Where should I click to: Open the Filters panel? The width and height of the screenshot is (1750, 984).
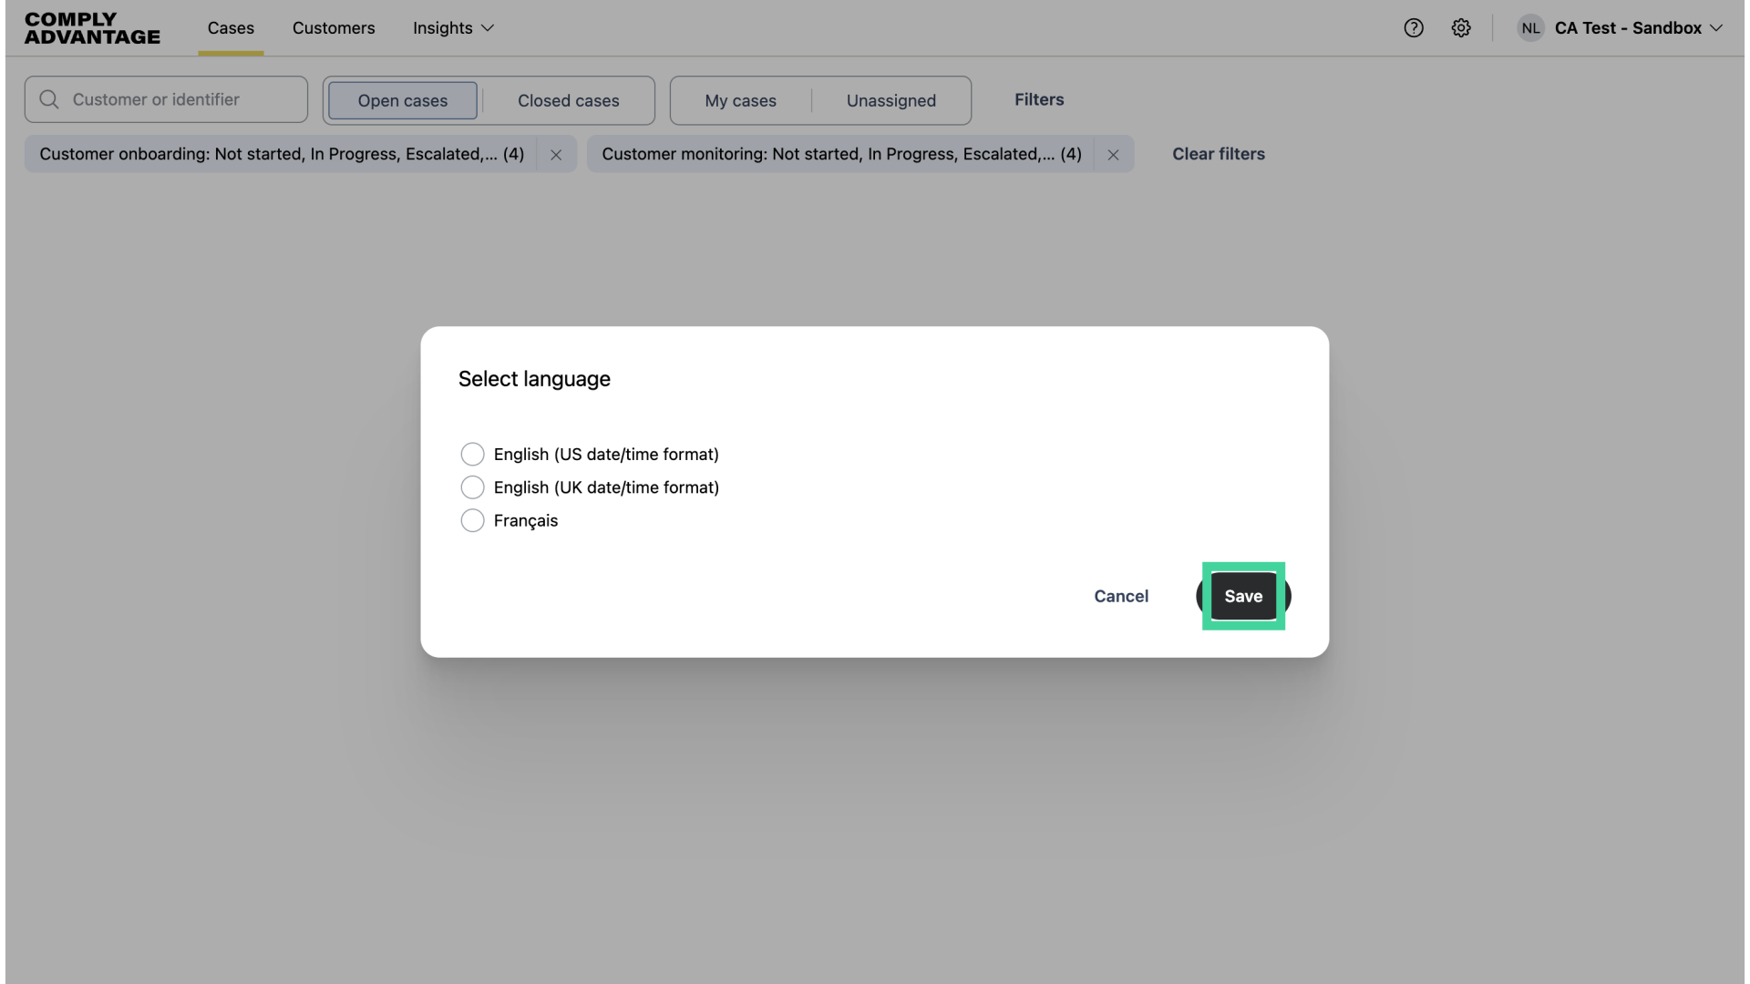click(1039, 99)
